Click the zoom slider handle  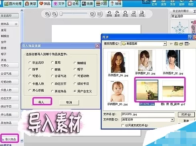click(61, 14)
